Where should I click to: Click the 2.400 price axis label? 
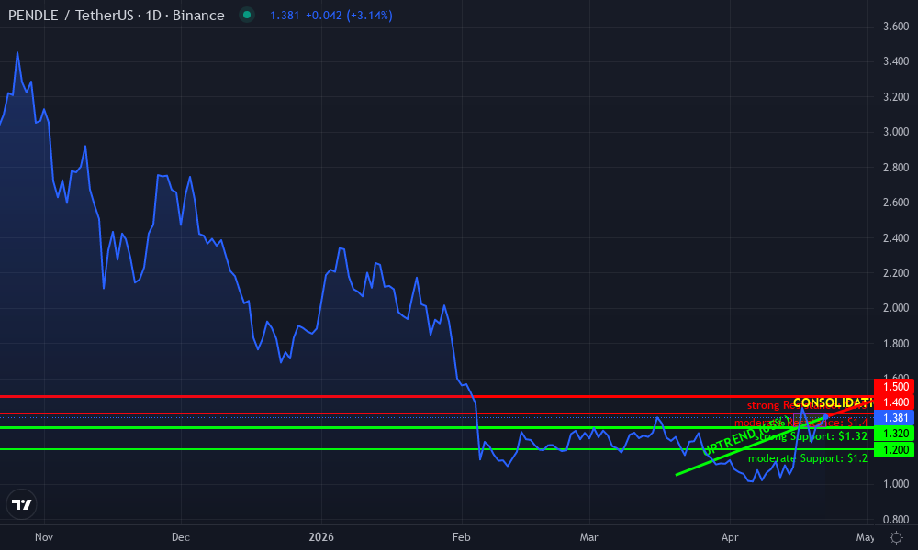pos(896,238)
